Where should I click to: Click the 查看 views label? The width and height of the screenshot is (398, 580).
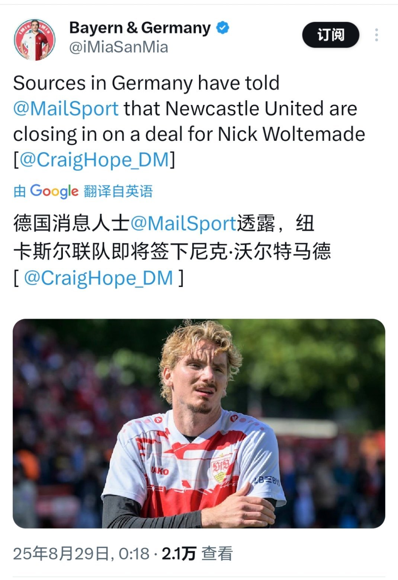pyautogui.click(x=217, y=554)
